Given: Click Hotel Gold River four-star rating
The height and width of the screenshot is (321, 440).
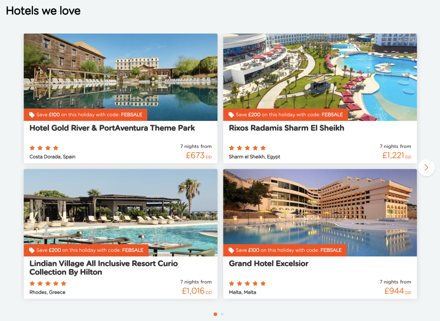Looking at the screenshot, I should [44, 148].
